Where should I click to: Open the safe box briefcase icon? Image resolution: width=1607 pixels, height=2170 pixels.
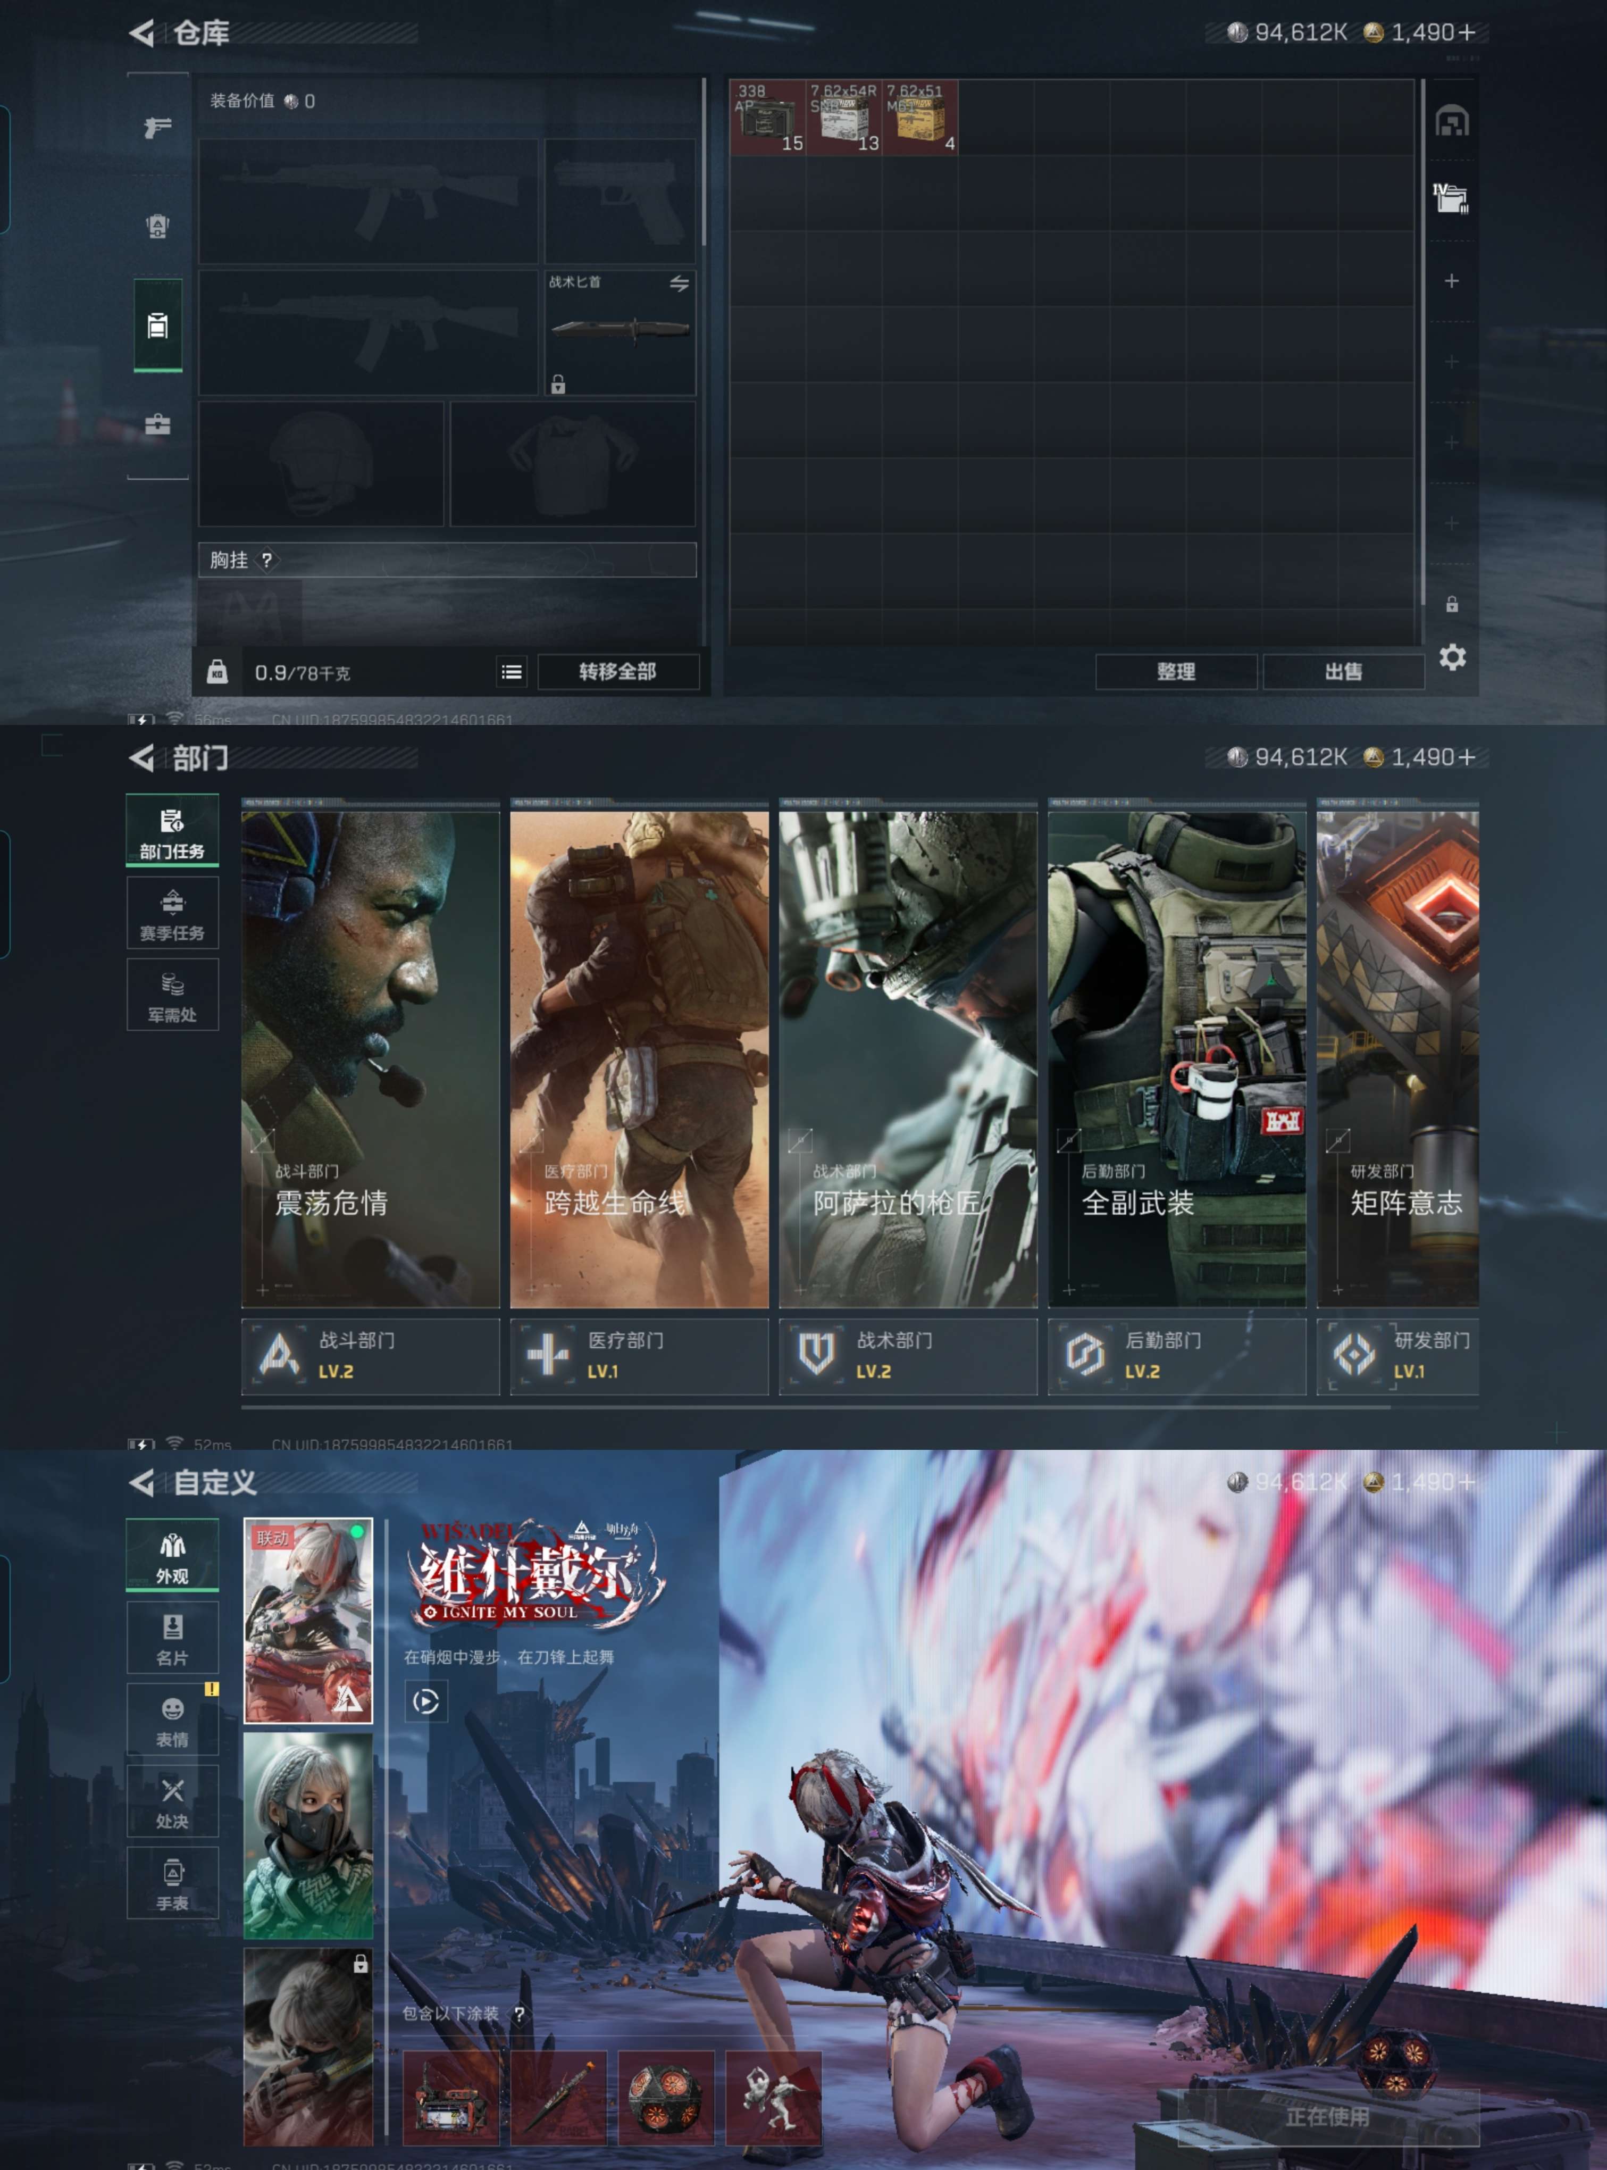[x=157, y=425]
